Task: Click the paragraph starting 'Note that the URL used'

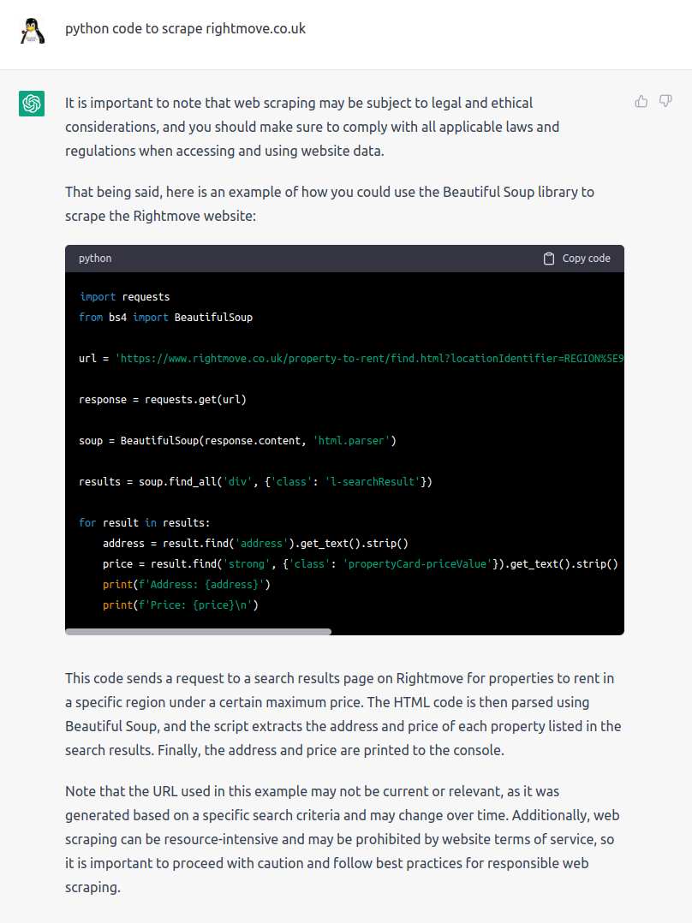Action: (x=343, y=839)
